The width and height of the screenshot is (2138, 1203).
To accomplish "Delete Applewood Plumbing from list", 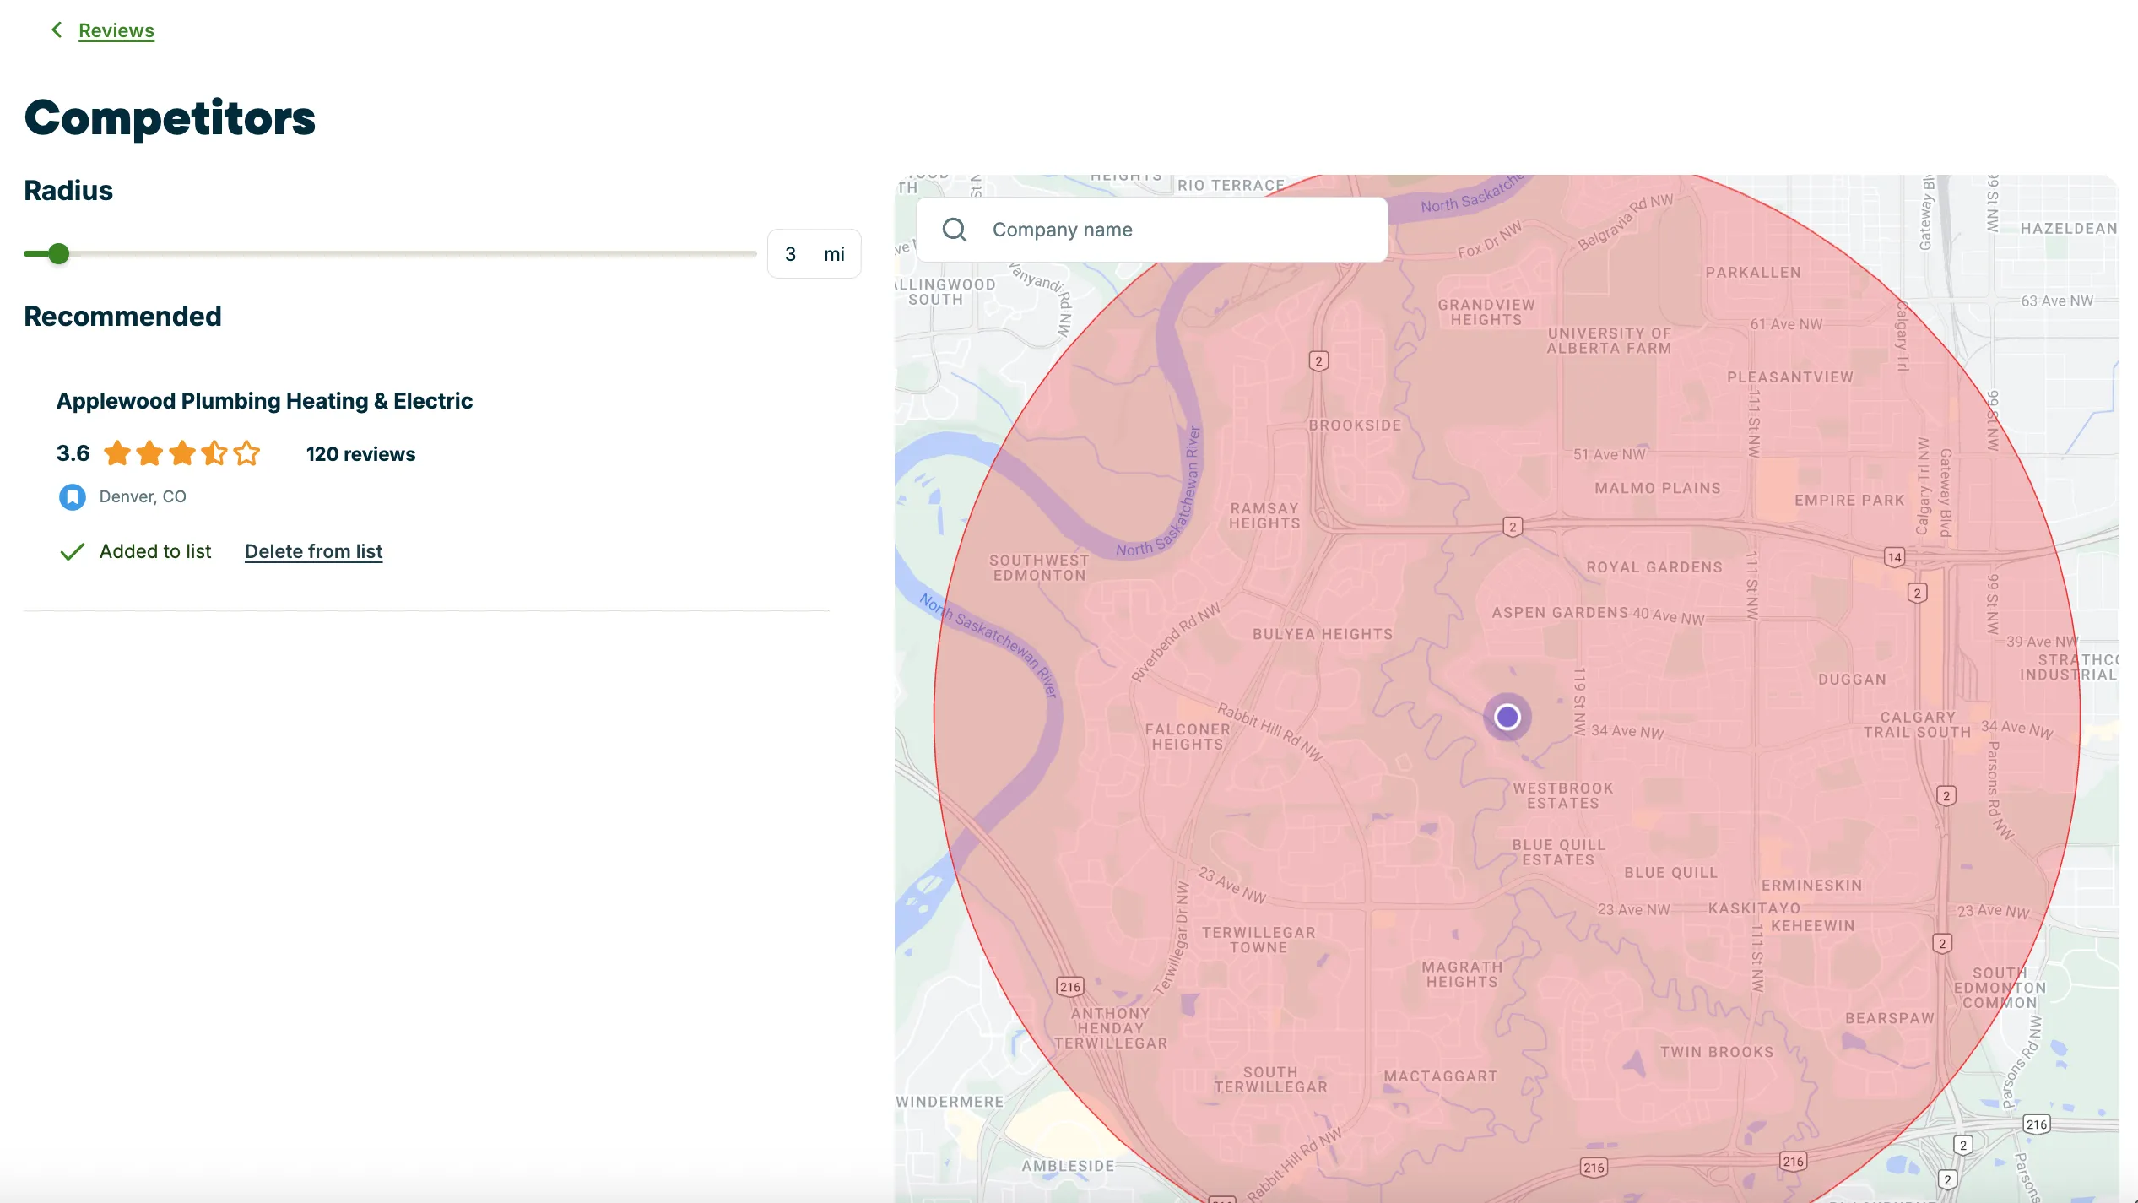I will (x=314, y=551).
